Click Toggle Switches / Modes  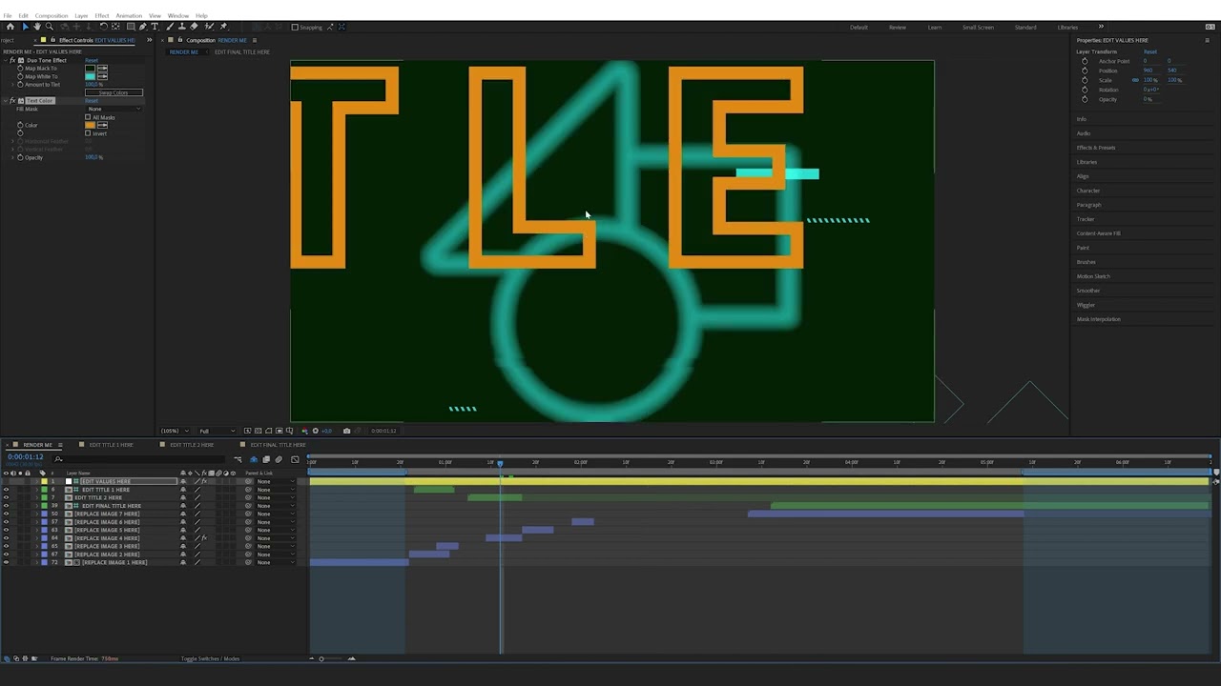click(211, 658)
